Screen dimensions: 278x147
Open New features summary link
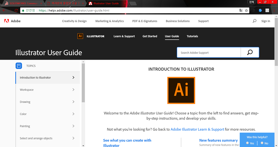(x=219, y=140)
